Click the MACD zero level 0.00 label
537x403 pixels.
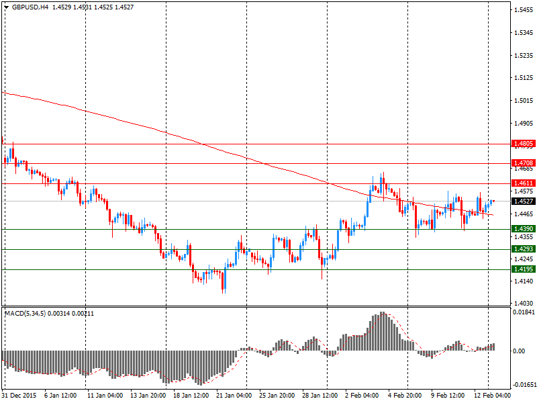519,351
